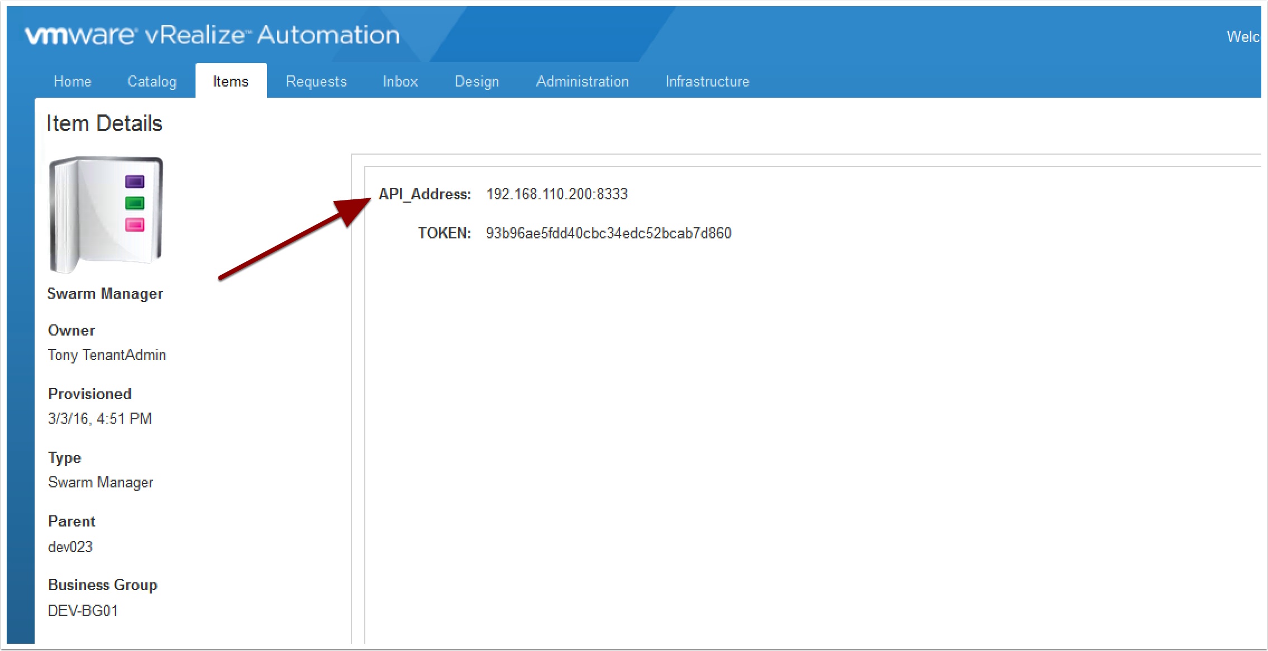Screen dimensions: 1268x651
Task: Open the Home tab
Action: tap(73, 82)
